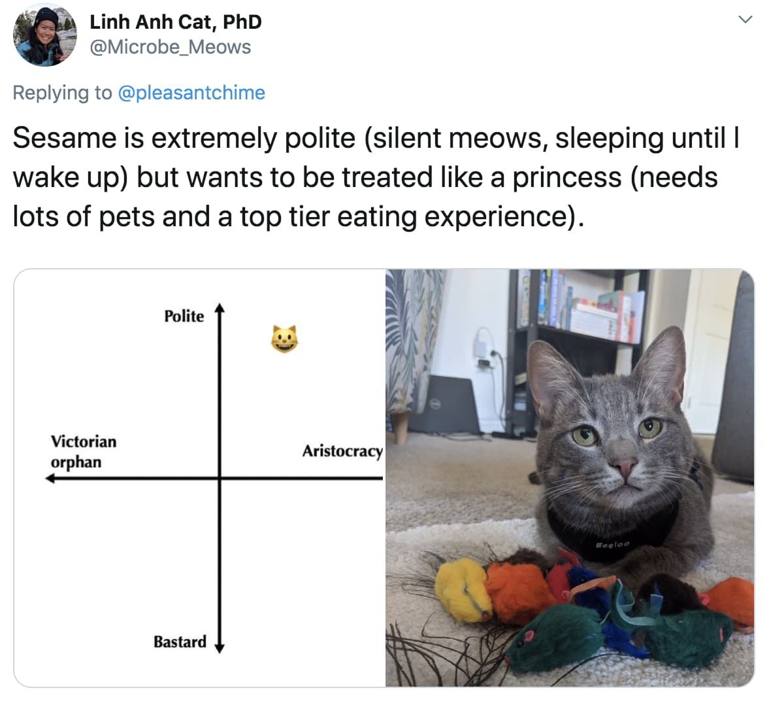Click the Polite axis label
Viewport: 771px width, 705px height.
click(x=185, y=316)
